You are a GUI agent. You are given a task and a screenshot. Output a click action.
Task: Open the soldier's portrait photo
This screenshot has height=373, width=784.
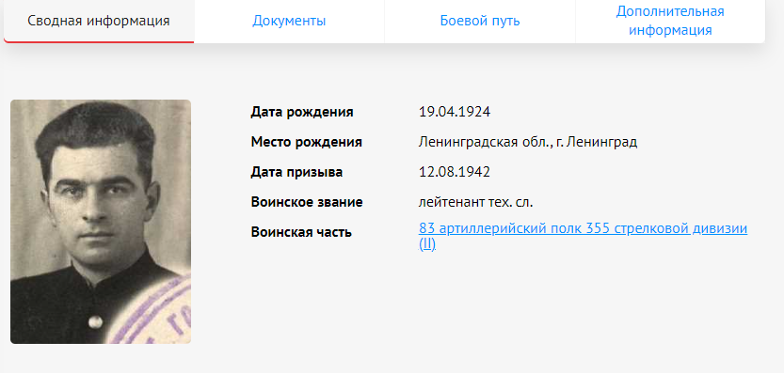pos(101,221)
